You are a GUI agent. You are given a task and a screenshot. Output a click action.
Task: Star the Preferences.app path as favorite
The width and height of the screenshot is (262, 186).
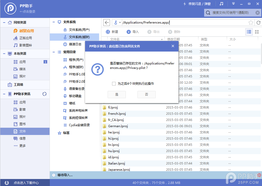pyautogui.click(x=251, y=23)
